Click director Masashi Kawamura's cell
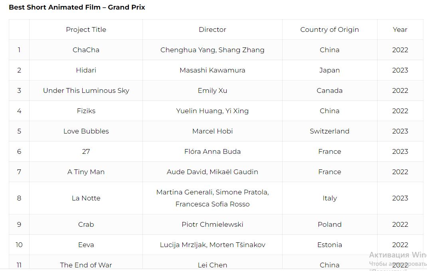The width and height of the screenshot is (427, 271). (212, 70)
